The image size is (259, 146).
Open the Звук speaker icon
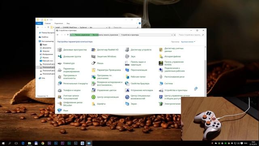127,56
